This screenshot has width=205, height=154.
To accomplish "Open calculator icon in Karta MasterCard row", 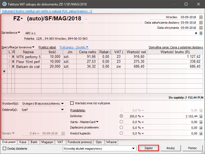I will (201, 122).
